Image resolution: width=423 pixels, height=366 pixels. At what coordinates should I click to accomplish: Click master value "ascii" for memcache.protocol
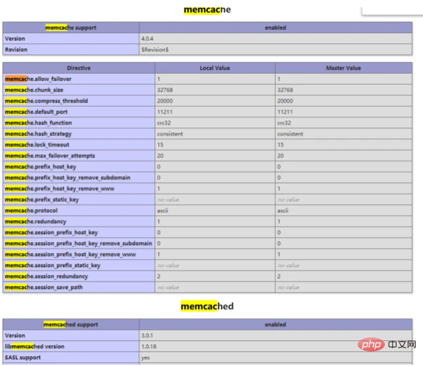(x=282, y=211)
